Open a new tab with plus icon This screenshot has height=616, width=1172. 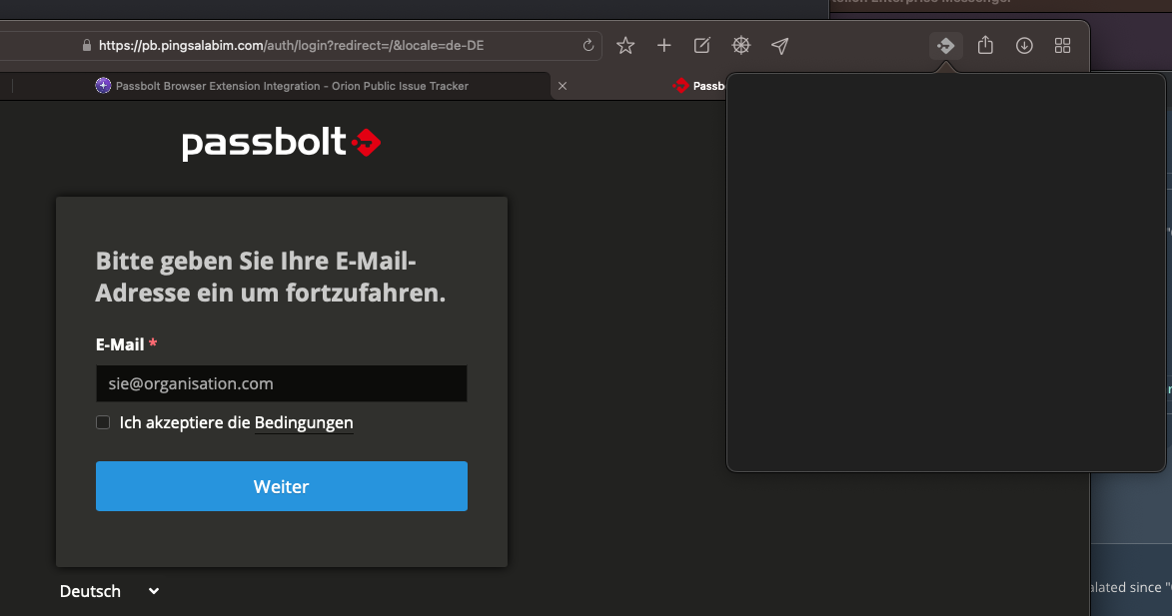pos(663,46)
